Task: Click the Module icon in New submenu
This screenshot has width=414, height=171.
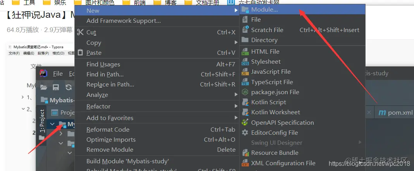Action: (x=245, y=10)
